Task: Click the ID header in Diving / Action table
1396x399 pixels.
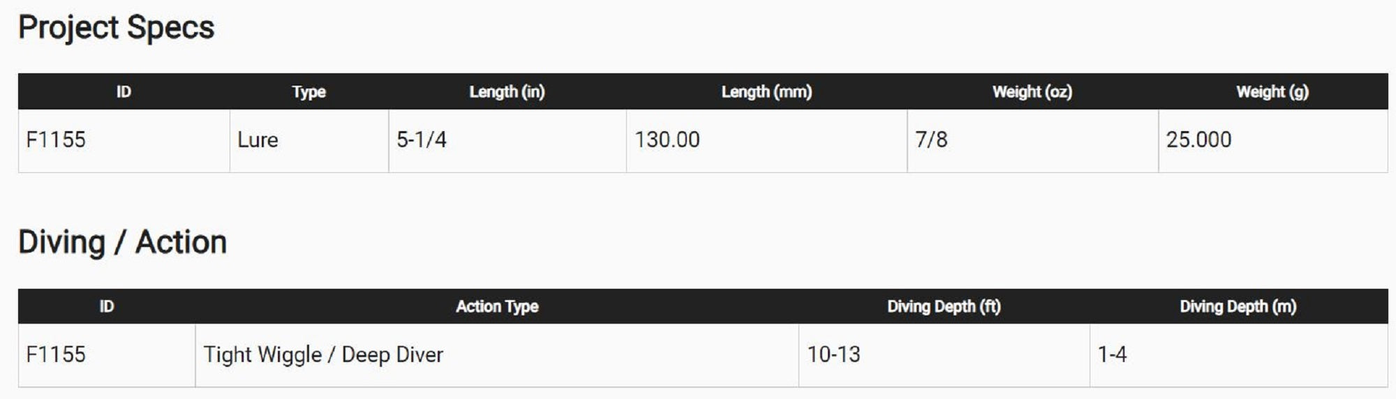Action: tap(106, 306)
